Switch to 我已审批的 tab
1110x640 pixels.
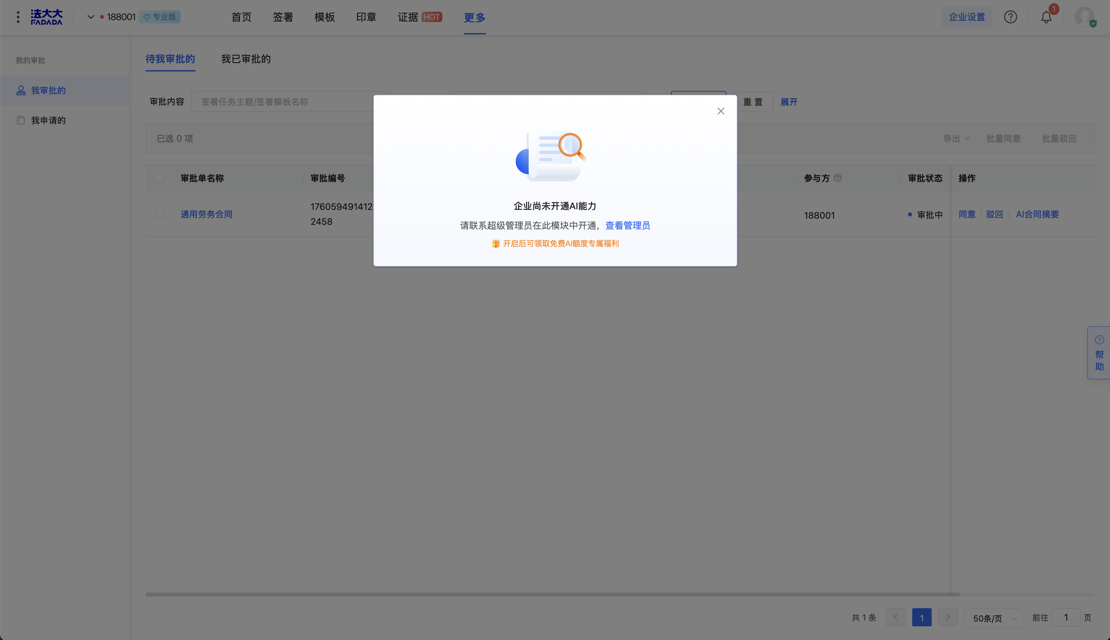point(246,59)
